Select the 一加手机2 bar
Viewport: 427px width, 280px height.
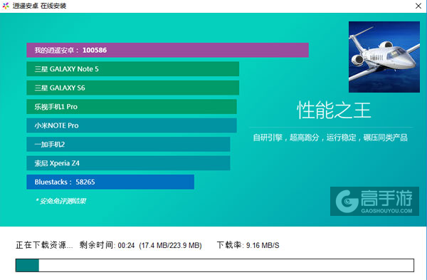pos(128,144)
